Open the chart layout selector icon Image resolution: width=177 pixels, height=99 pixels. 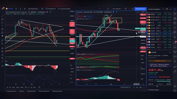click(108, 9)
